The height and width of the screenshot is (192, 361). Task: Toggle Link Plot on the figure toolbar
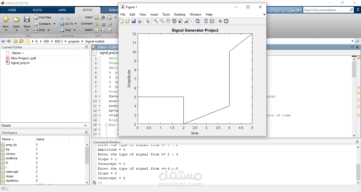(x=198, y=21)
